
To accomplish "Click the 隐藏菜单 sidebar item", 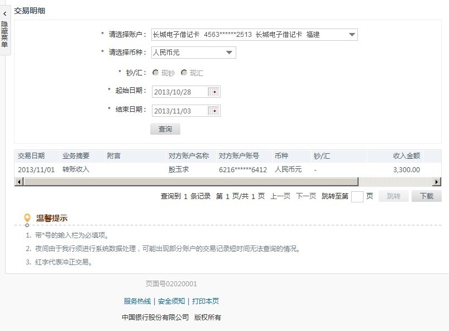I will click(4, 35).
